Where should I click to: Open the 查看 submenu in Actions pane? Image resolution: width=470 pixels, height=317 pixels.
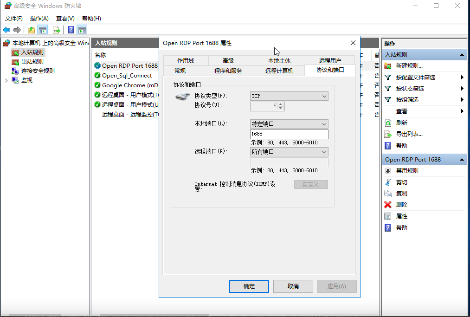425,111
